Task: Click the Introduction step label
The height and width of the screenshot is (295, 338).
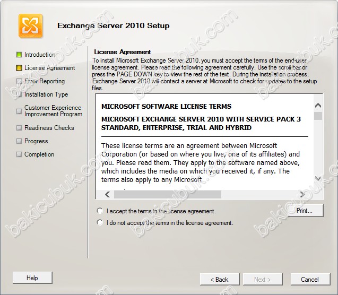Action: (40, 55)
